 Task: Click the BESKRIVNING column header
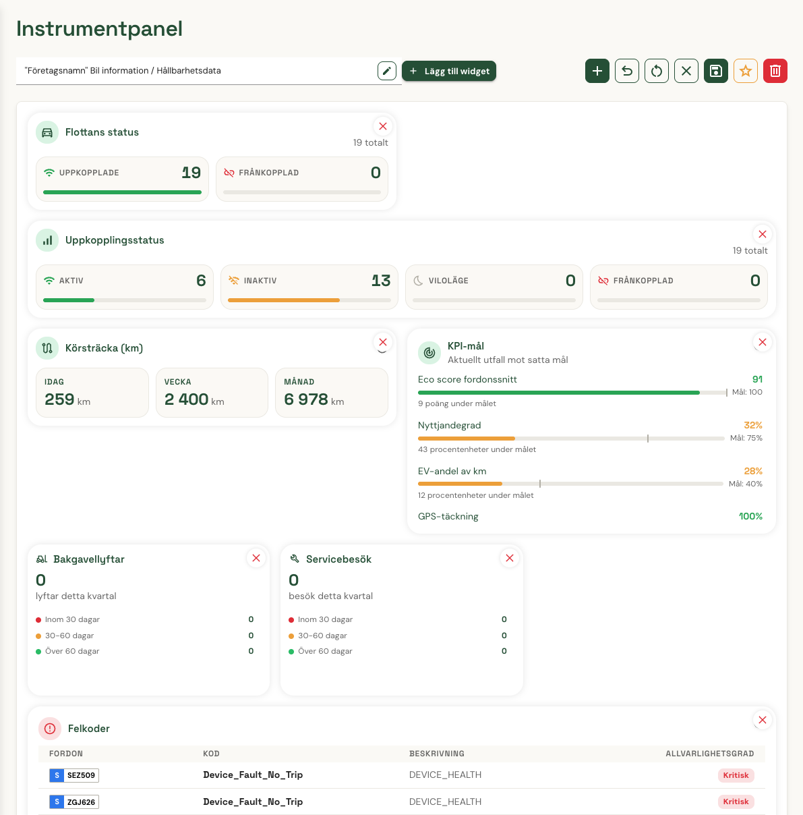pyautogui.click(x=437, y=754)
